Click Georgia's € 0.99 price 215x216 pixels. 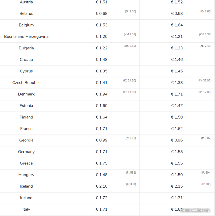[x=101, y=140]
